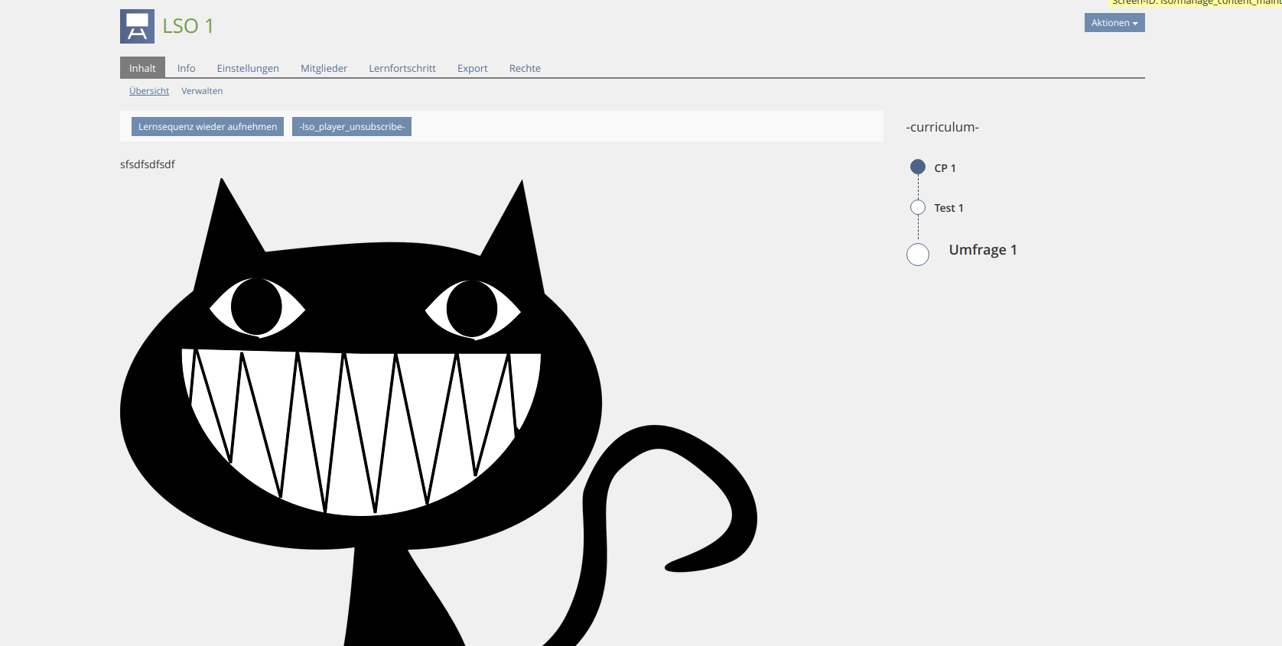The width and height of the screenshot is (1282, 646).
Task: Select the Lernfortschritt tab
Action: (x=402, y=68)
